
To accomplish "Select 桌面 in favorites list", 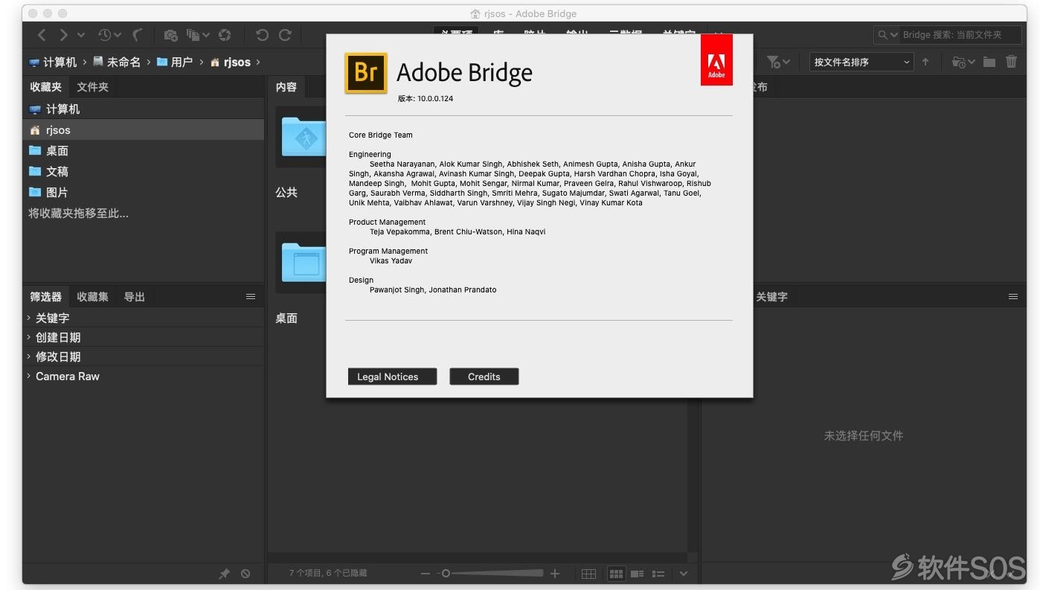I will pyautogui.click(x=144, y=150).
